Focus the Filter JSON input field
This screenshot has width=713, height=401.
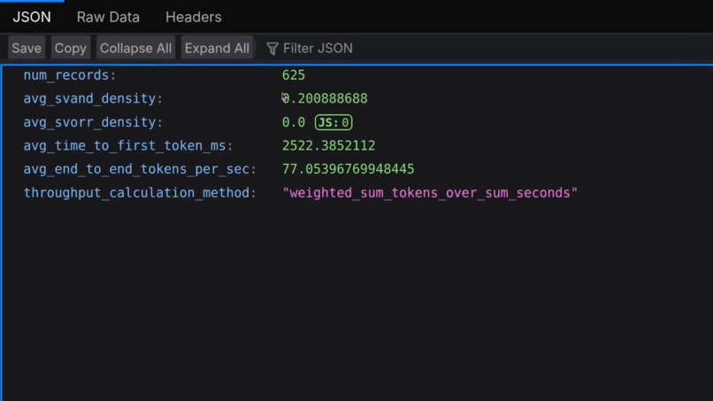tap(487, 49)
